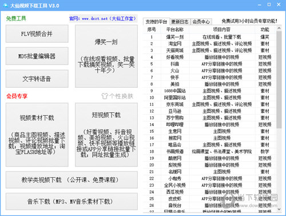Click the platform list scrollbar thumb
Image resolution: width=286 pixels, height=216 pixels.
pos(279,80)
